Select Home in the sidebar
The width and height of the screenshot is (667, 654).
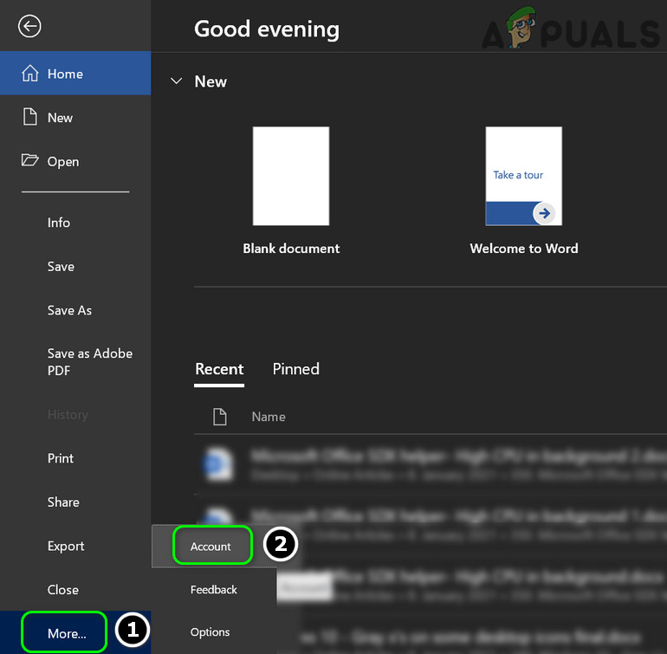75,73
